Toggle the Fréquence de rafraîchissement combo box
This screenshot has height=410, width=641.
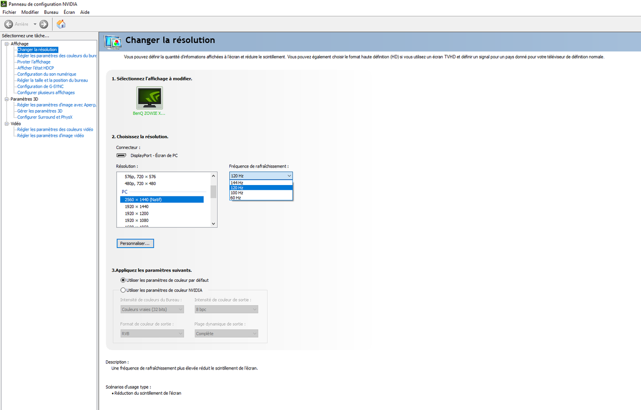coord(261,176)
